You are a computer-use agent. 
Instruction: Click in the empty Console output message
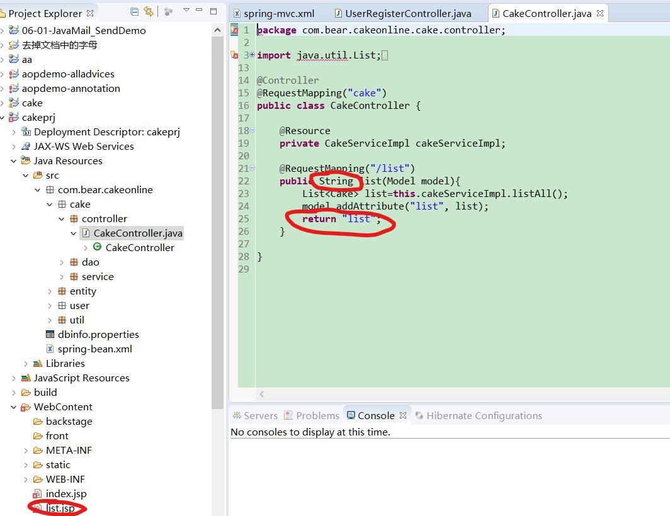(x=310, y=432)
